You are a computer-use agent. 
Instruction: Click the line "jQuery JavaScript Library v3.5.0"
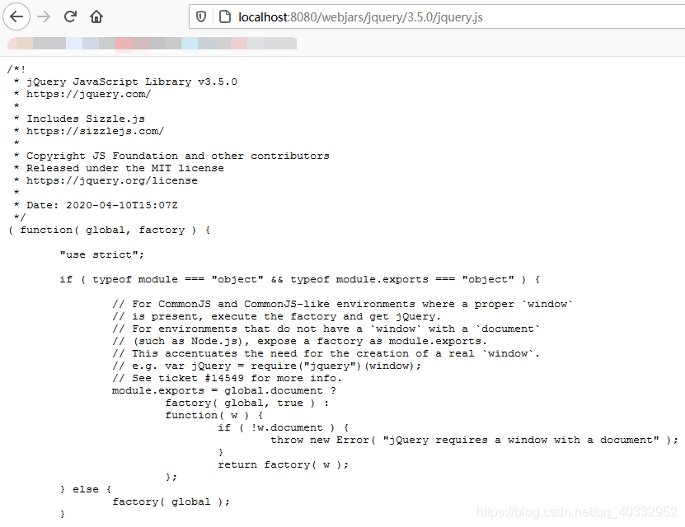[x=132, y=82]
